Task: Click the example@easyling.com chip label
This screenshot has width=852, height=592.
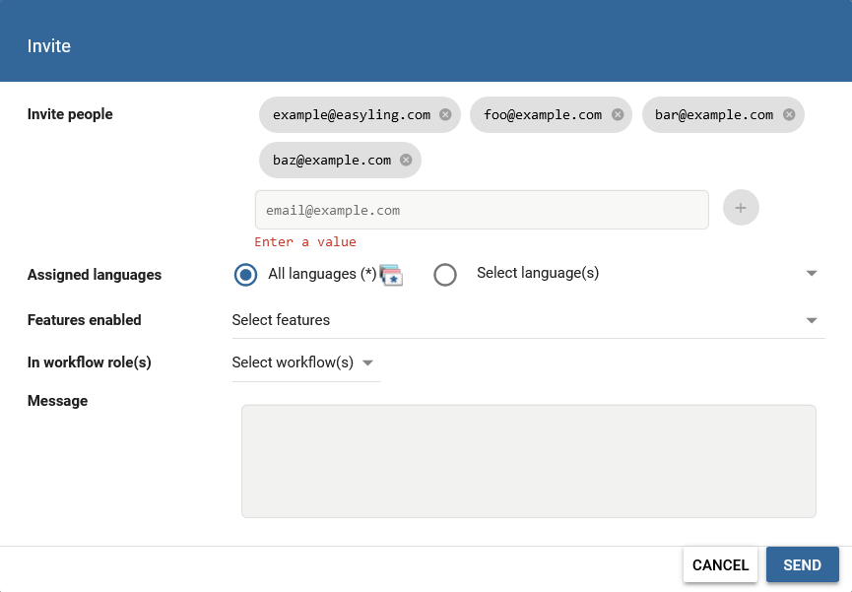Action: tap(352, 114)
